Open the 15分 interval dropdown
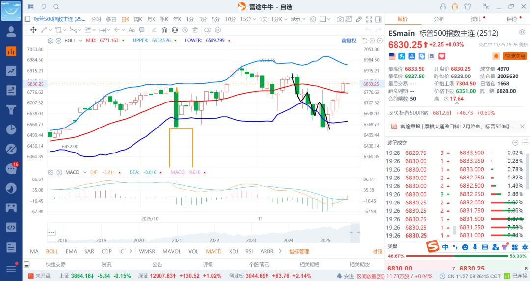 pyautogui.click(x=247, y=19)
